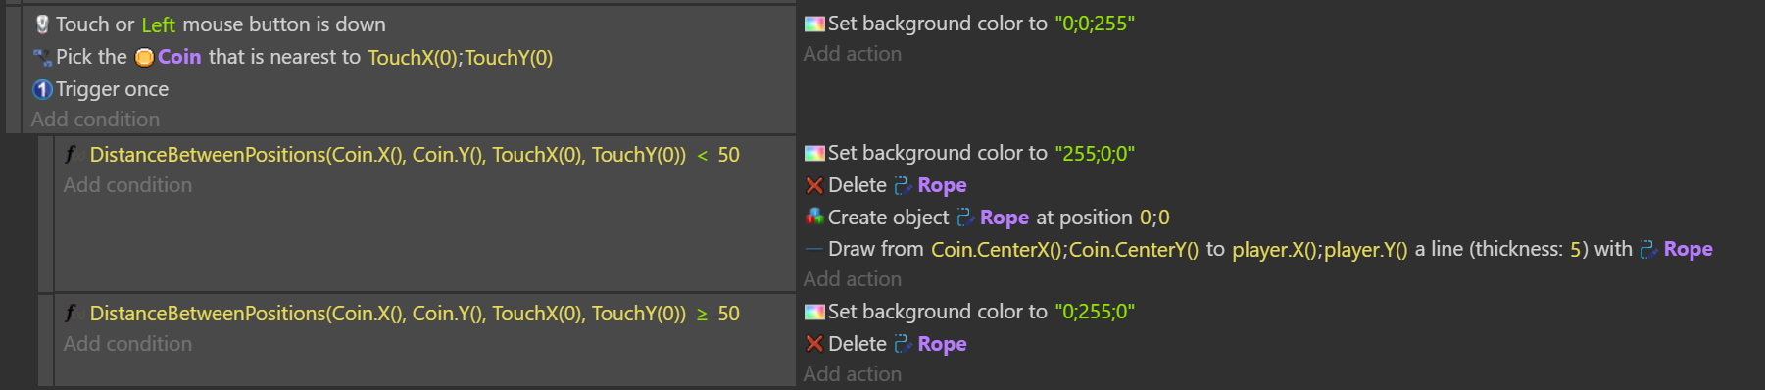Edit the '≥ 50' distance comparison condition

pos(415,314)
